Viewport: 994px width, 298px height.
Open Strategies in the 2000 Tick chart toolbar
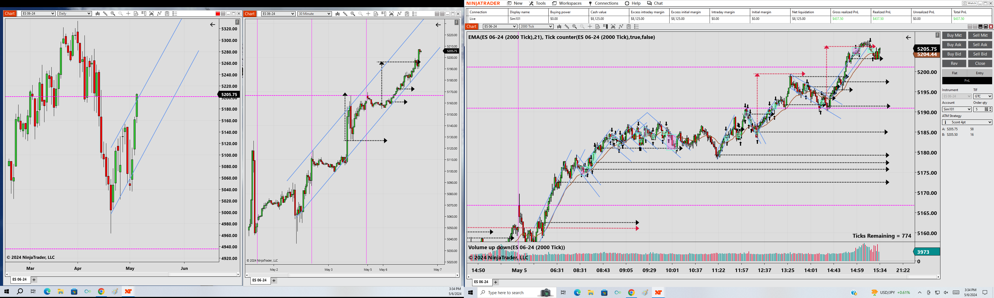[621, 26]
